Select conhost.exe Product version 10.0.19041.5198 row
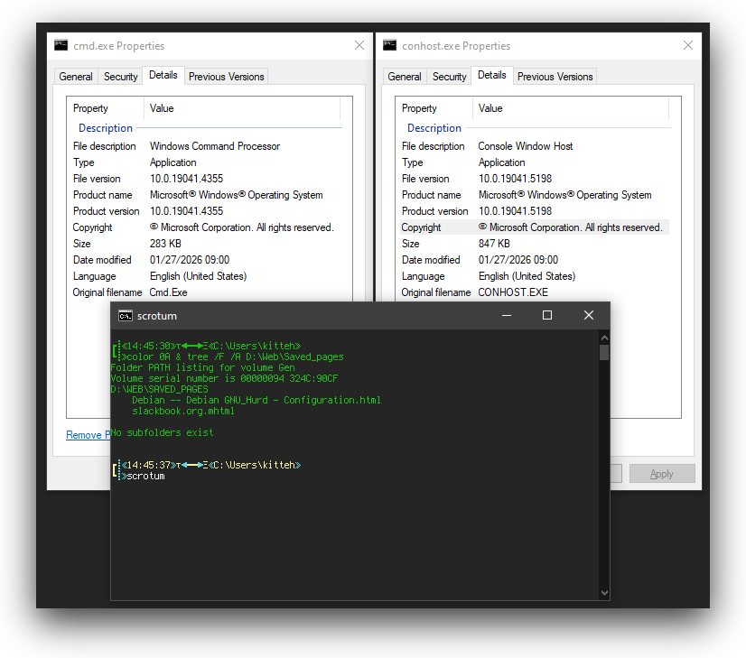Viewport: 746px width, 658px height. pyautogui.click(x=534, y=211)
